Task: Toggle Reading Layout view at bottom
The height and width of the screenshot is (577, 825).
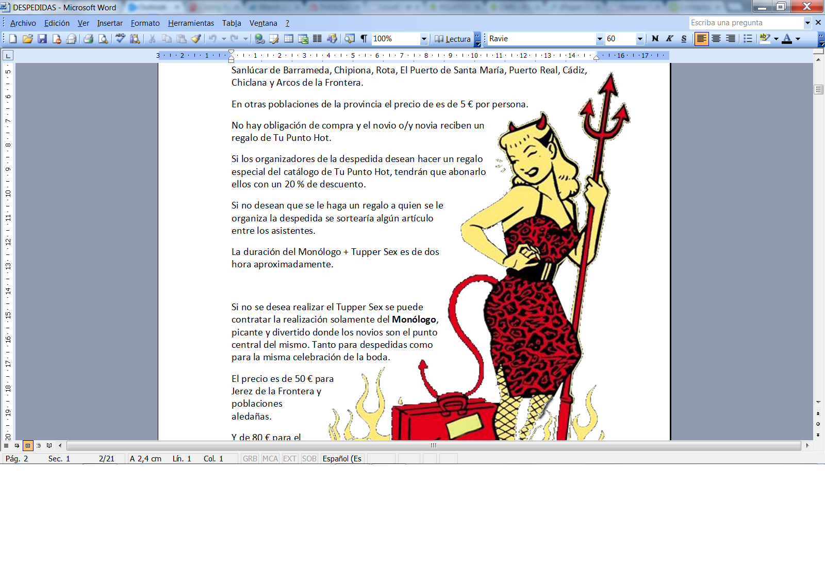Action: point(49,445)
